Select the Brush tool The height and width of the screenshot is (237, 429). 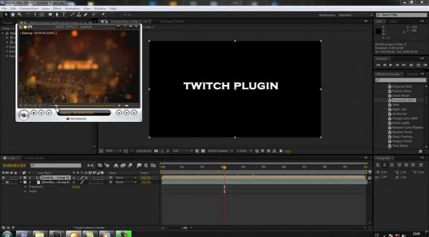(72, 15)
